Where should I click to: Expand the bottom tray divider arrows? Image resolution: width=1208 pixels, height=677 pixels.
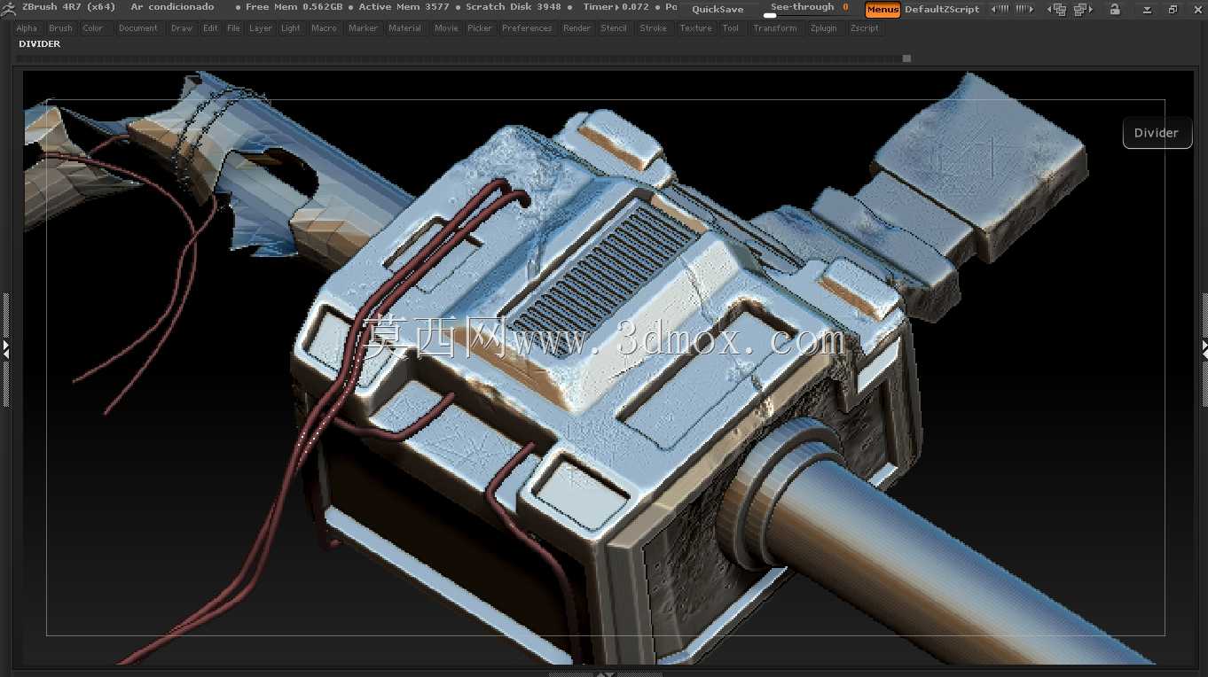click(604, 673)
